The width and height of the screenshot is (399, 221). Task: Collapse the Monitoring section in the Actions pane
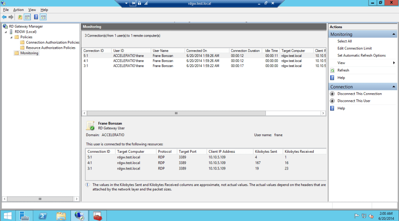coord(394,35)
